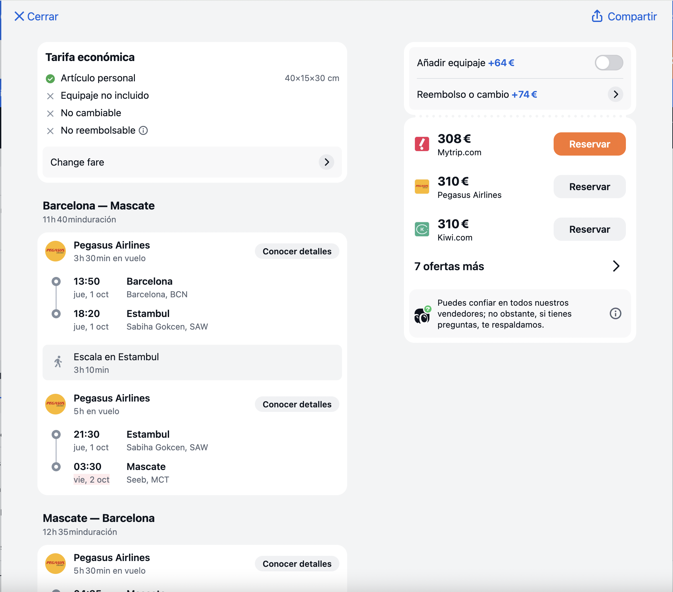Image resolution: width=673 pixels, height=592 pixels.
Task: Click the X icon beside No cambiable
Action: [x=50, y=113]
